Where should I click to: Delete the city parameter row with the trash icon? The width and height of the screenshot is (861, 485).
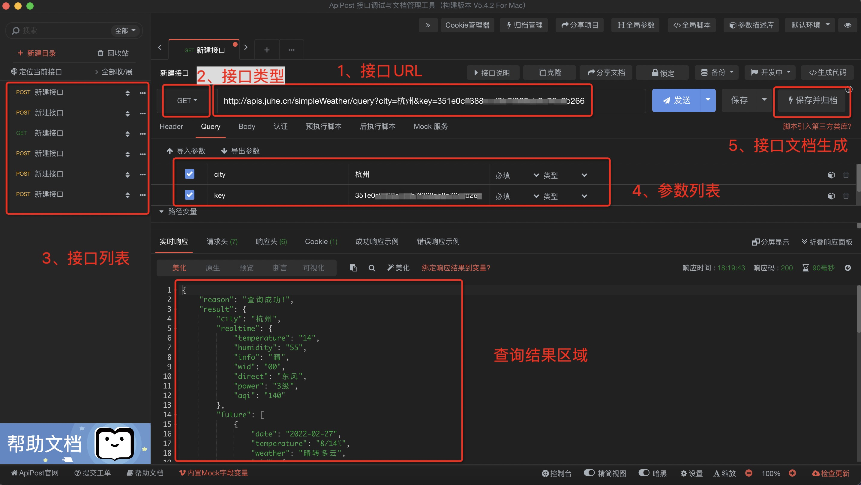(x=846, y=175)
